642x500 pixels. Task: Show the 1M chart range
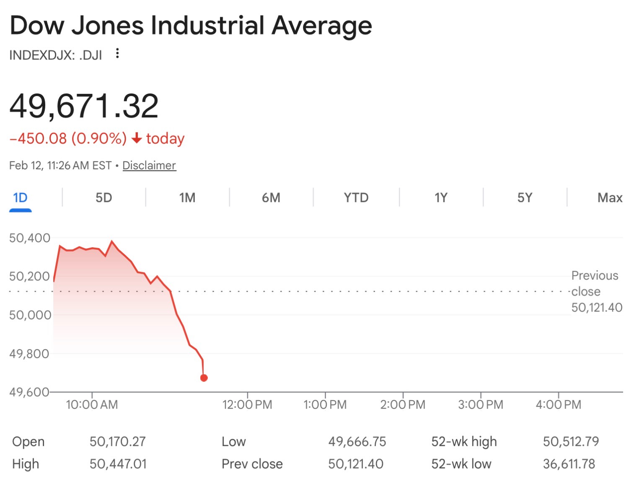[187, 198]
